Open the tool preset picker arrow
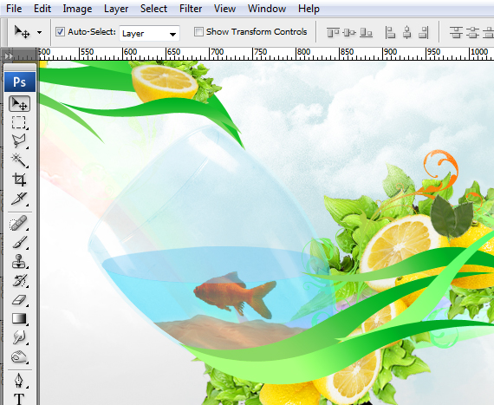 [x=39, y=32]
